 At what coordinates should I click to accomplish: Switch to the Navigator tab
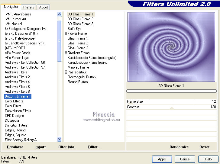tap(11, 7)
